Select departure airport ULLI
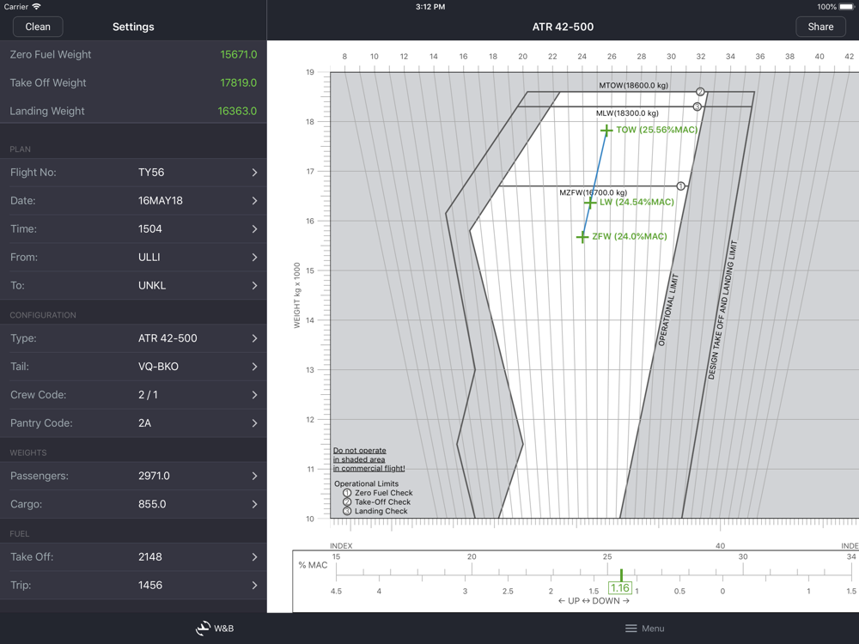 coord(149,258)
